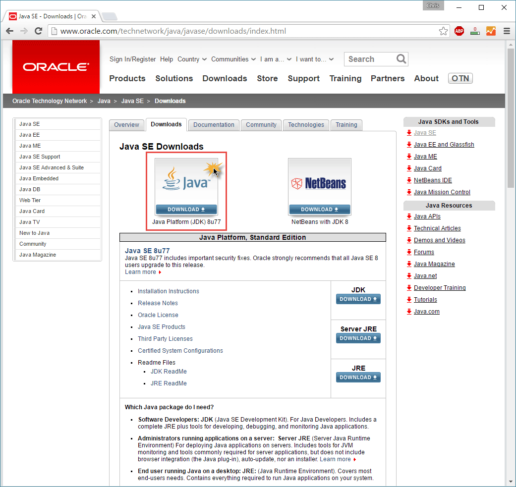This screenshot has width=516, height=487.
Task: Click the vertical page scrollbar thumb
Action: [511, 118]
